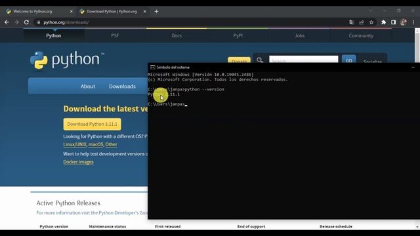
Task: Open the Community top navigation tab
Action: [361, 35]
